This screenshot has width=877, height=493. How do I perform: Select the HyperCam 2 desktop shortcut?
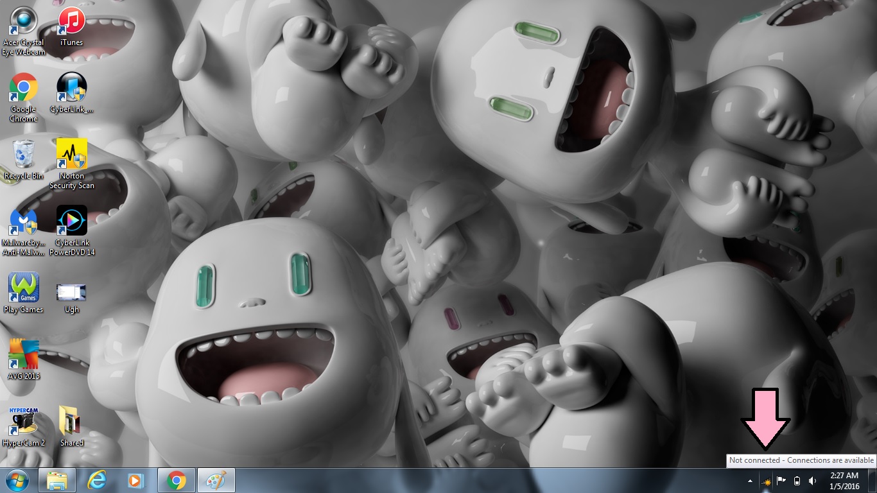(x=24, y=428)
